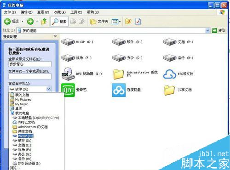The image size is (230, 170).
Task: Click the 转到 Go button
Action: click(x=219, y=30)
